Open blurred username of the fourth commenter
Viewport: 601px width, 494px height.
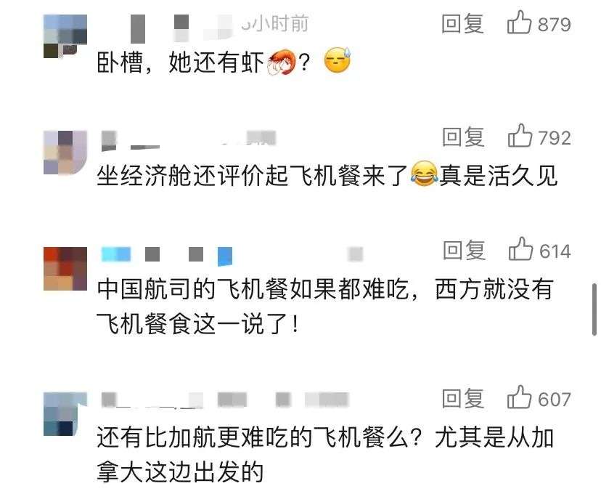[225, 400]
